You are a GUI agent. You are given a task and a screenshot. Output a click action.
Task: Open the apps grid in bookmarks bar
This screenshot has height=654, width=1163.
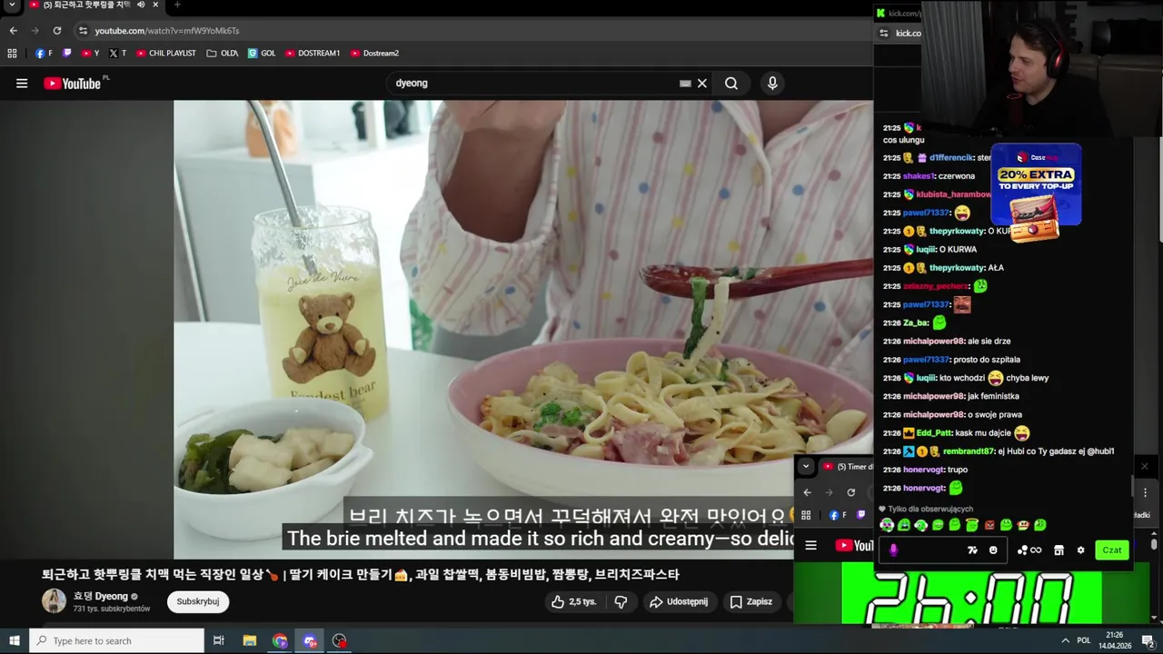tap(12, 54)
